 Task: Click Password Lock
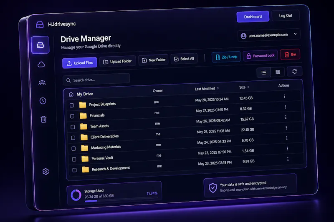260,55
